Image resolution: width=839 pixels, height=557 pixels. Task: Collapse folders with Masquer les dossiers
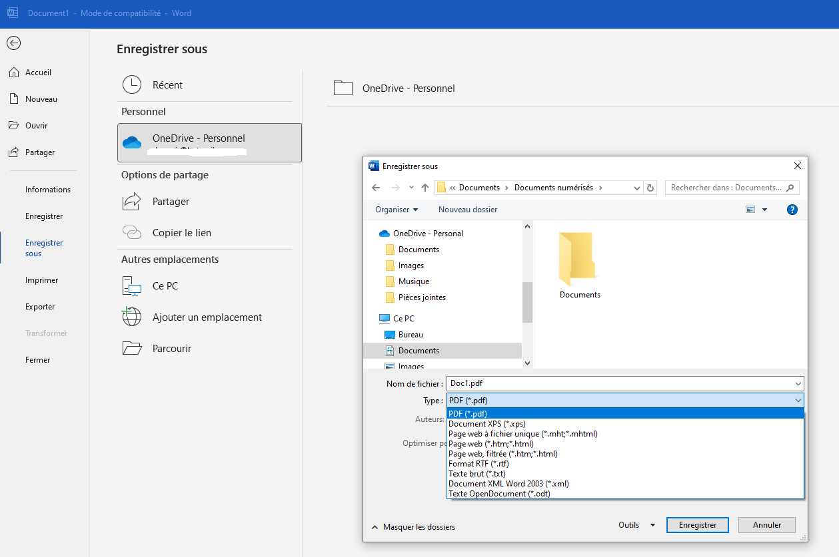[413, 527]
